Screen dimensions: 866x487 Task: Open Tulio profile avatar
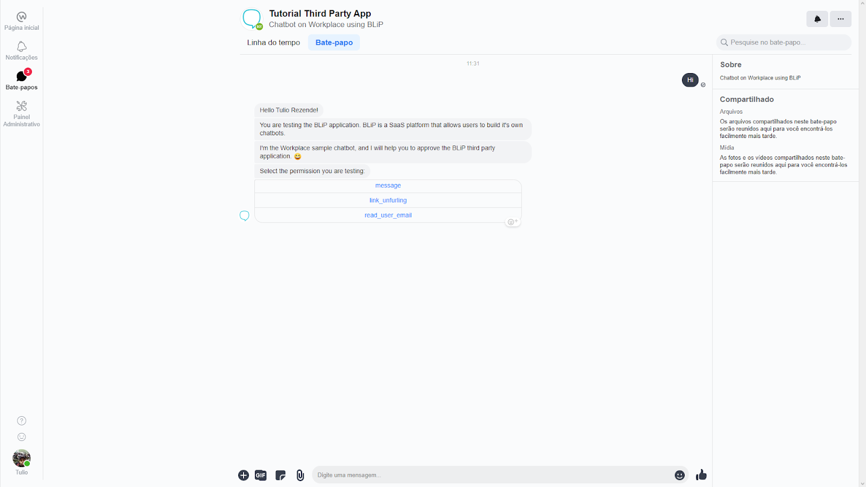pos(22,458)
